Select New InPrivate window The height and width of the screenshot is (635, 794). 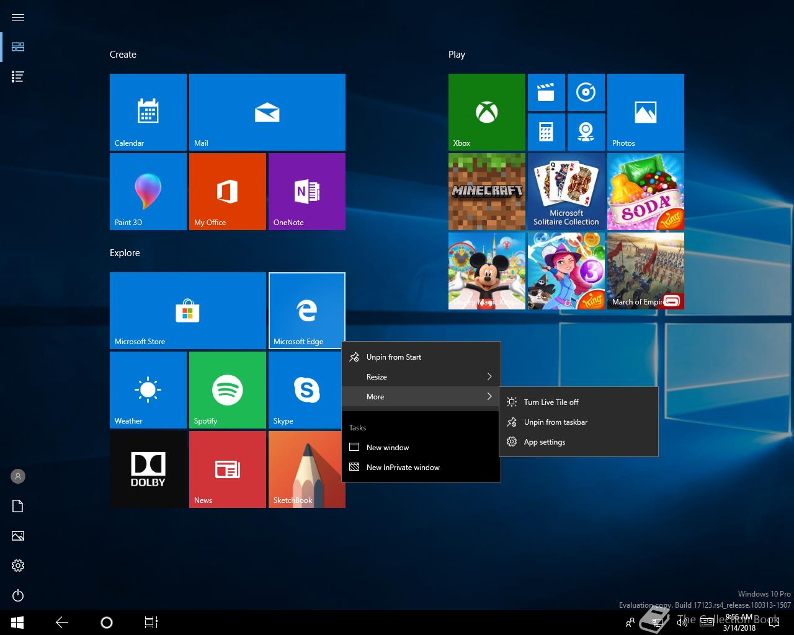(x=403, y=468)
